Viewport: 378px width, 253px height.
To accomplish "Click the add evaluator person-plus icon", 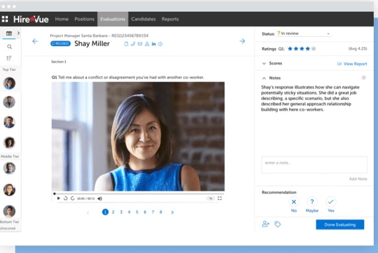I will click(x=266, y=224).
